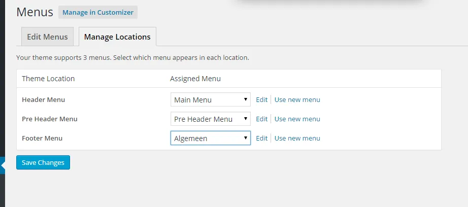The width and height of the screenshot is (468, 207).
Task: Choose Use new menu for Pre Header Menu
Action: click(x=297, y=119)
